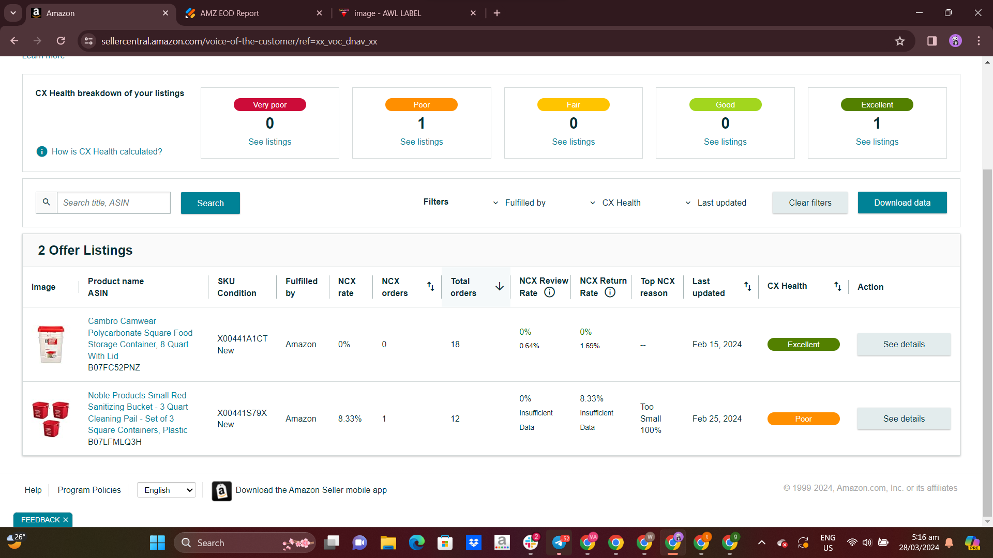Open Program Policies link
This screenshot has height=558, width=993.
(89, 490)
